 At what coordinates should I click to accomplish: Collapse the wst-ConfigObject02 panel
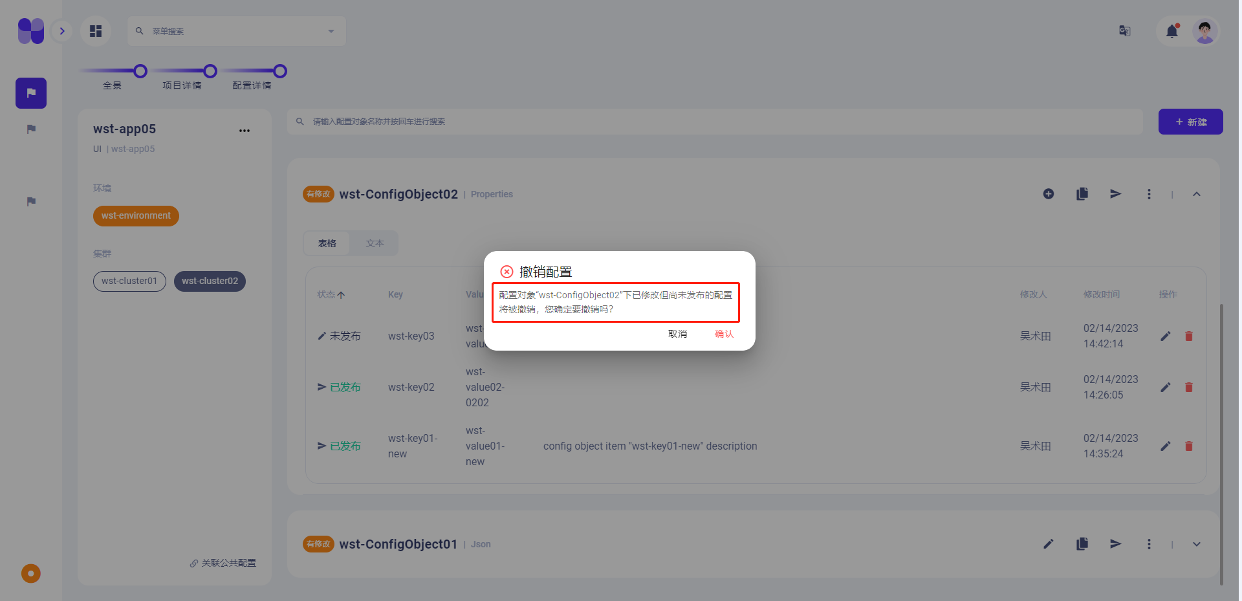1197,194
